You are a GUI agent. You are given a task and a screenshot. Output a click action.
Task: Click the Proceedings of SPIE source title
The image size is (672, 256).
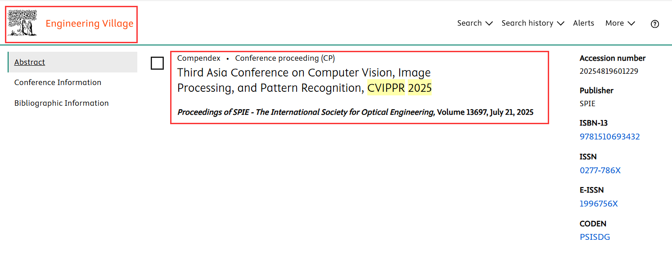coord(306,112)
